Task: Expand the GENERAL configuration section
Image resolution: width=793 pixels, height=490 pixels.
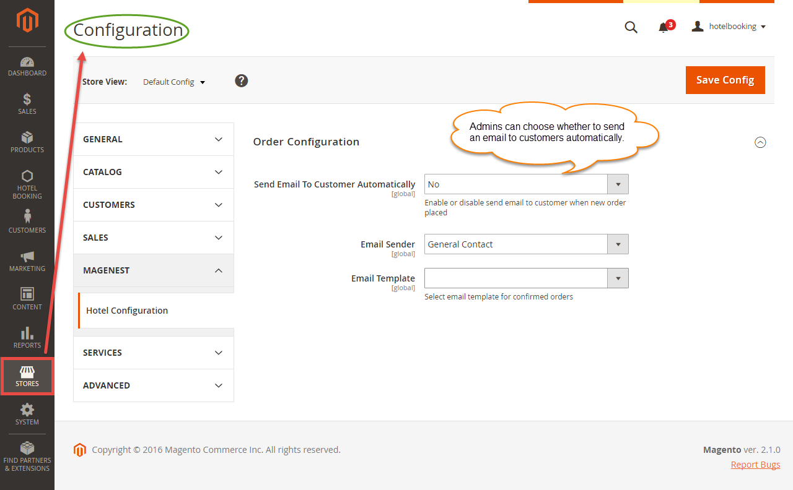Action: [x=154, y=139]
